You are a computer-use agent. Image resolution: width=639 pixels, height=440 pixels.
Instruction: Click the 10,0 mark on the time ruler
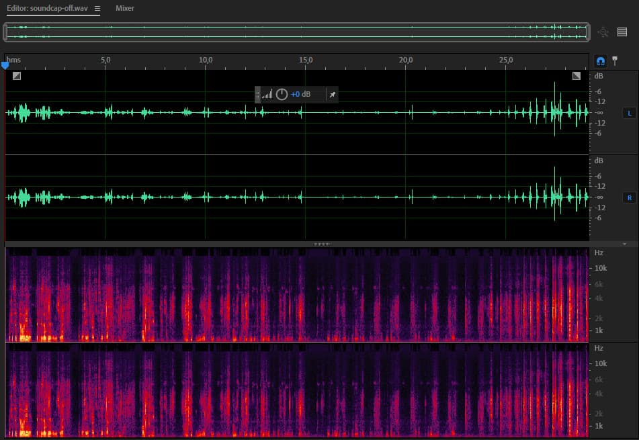coord(206,60)
